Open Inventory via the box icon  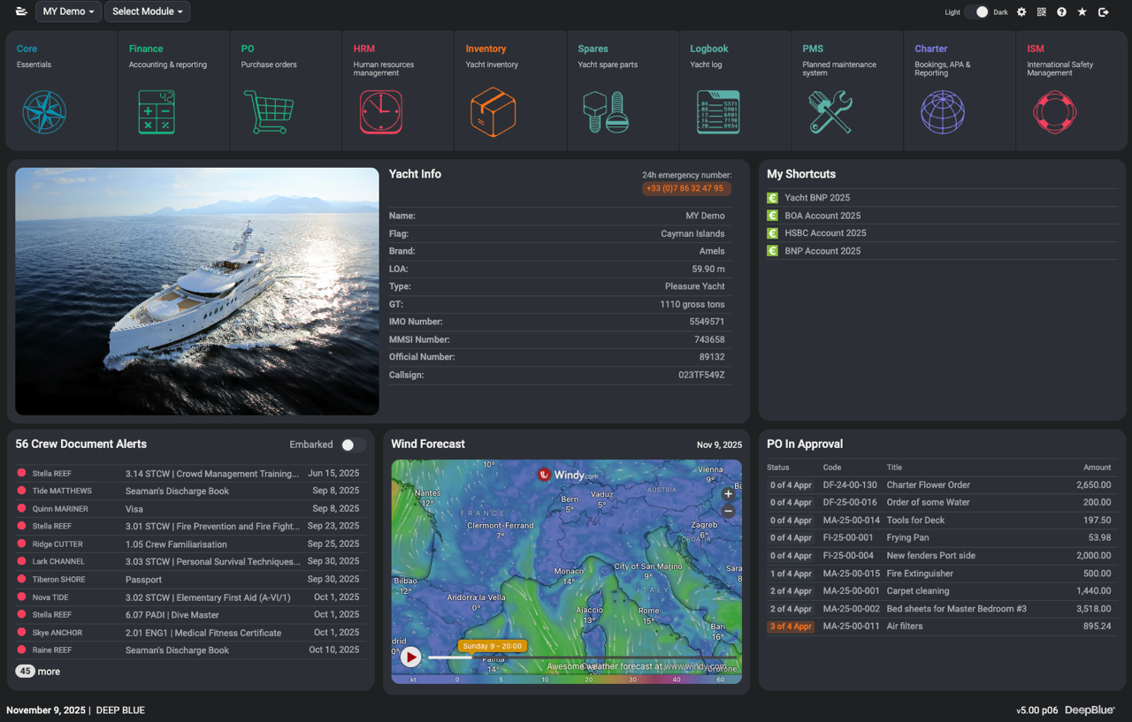click(493, 112)
